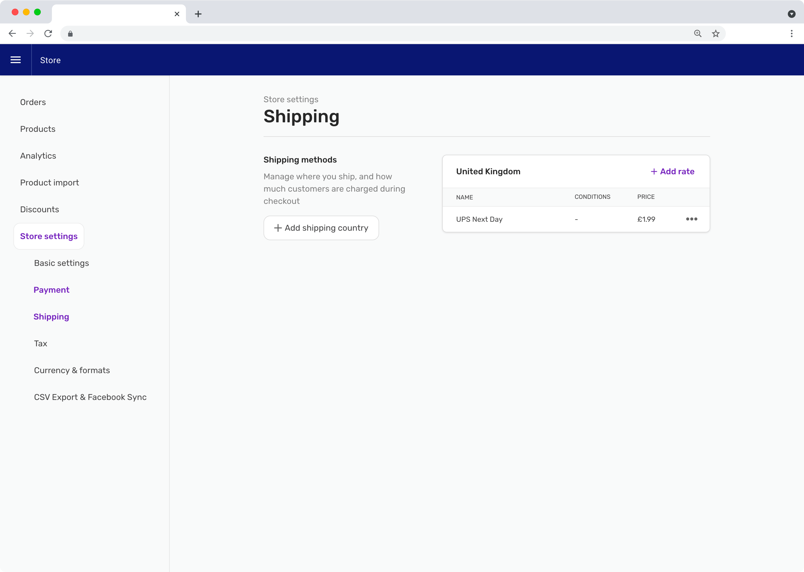Open the forward navigation history
This screenshot has height=572, width=804.
pos(30,34)
